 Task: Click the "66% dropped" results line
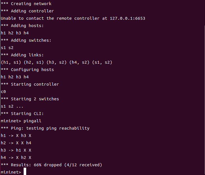click(x=51, y=165)
